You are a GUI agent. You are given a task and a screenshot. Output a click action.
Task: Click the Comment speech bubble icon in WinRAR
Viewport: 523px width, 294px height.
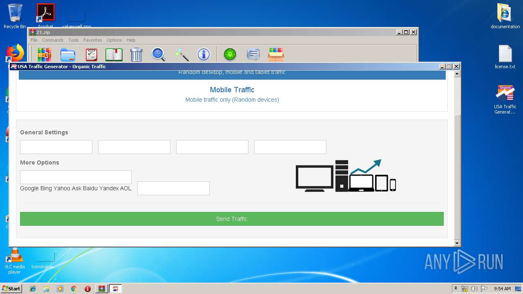pyautogui.click(x=253, y=54)
